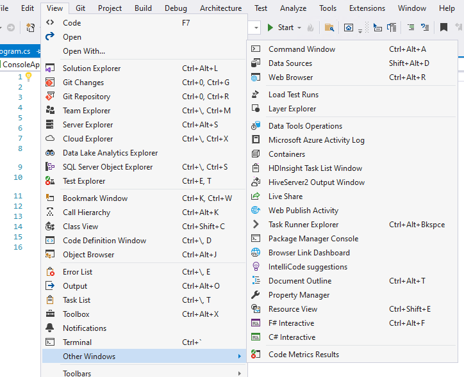Click the Error List icon

tap(50, 271)
